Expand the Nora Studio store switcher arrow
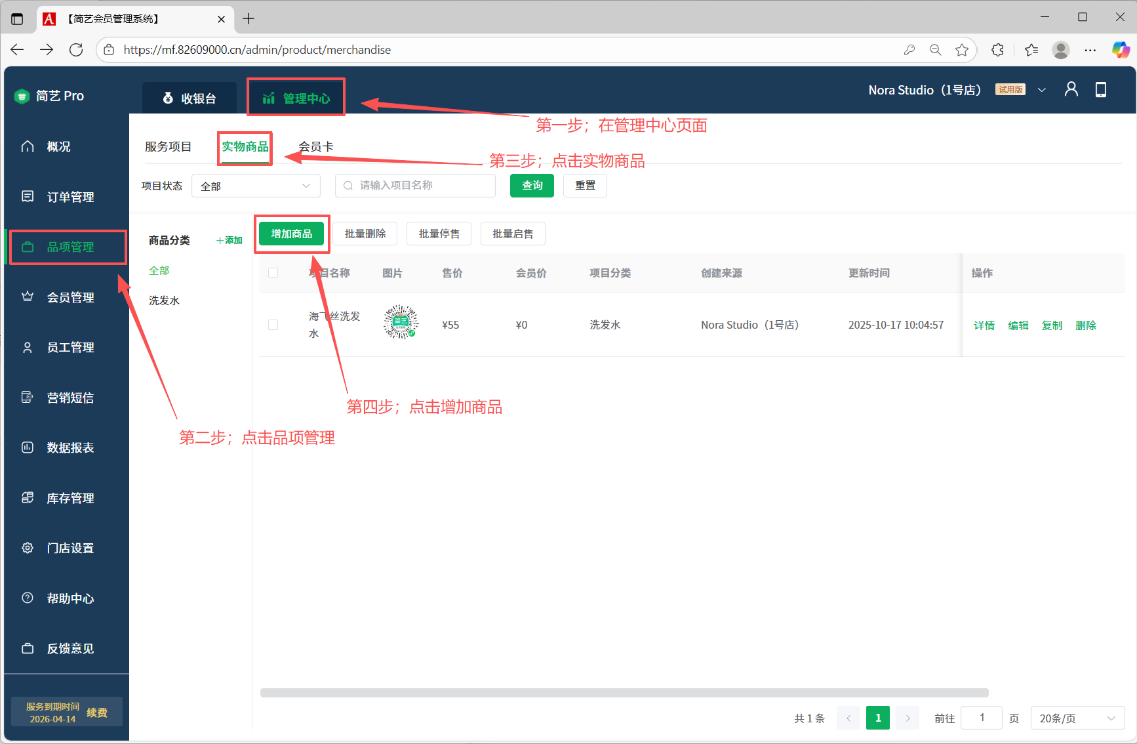The width and height of the screenshot is (1137, 744). click(x=1042, y=90)
